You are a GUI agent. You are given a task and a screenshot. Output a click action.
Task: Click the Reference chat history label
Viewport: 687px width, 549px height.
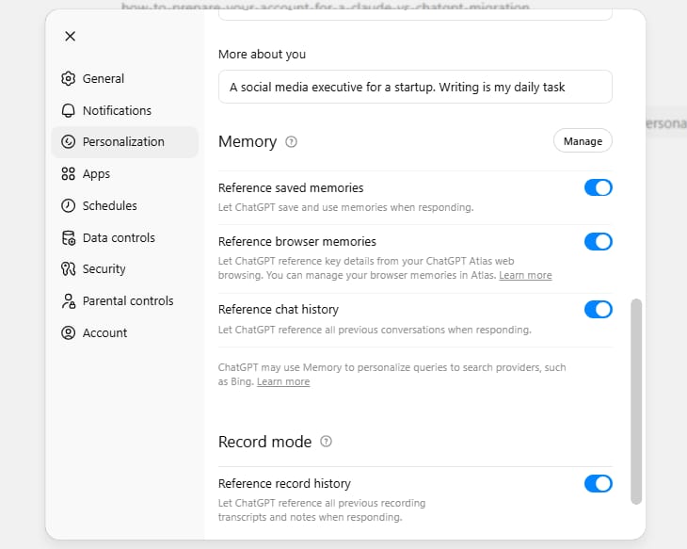point(279,310)
